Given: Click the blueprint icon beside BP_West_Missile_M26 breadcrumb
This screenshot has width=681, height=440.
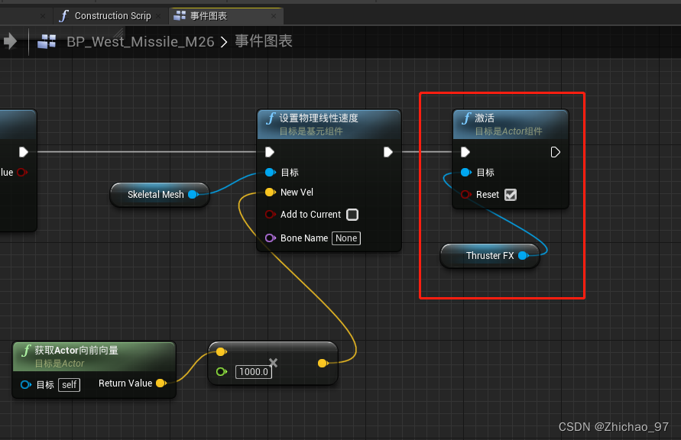Looking at the screenshot, I should point(47,41).
